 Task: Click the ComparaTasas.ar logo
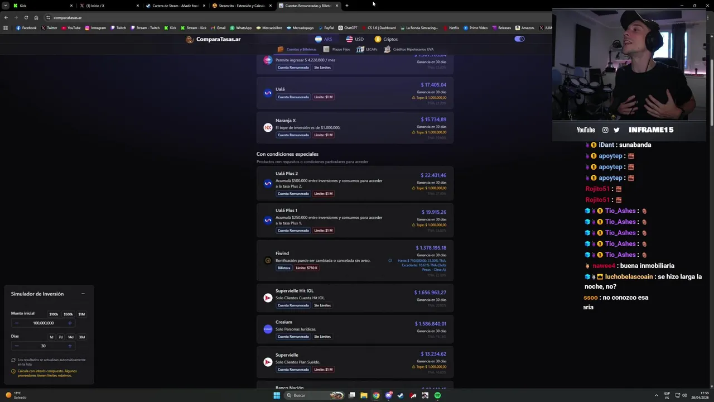[214, 39]
